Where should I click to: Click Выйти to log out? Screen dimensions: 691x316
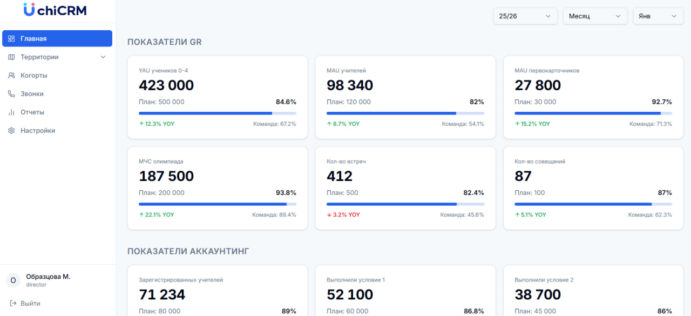pyautogui.click(x=30, y=303)
